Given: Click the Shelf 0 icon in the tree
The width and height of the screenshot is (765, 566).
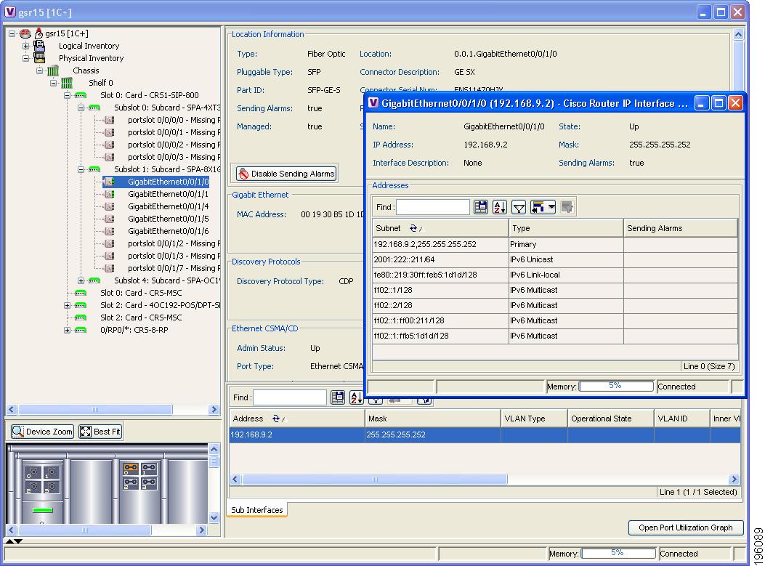Looking at the screenshot, I should pos(67,83).
